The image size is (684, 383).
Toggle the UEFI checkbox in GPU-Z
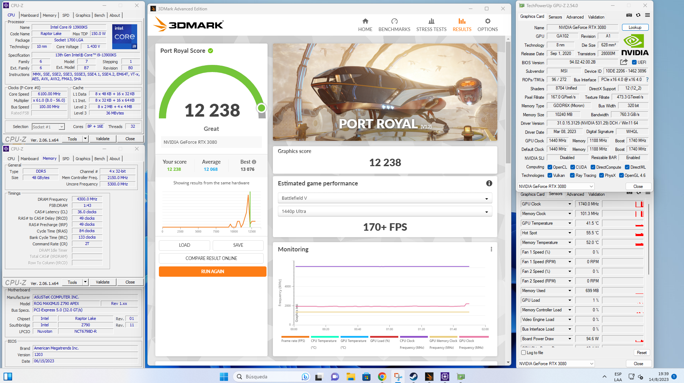pos(634,62)
